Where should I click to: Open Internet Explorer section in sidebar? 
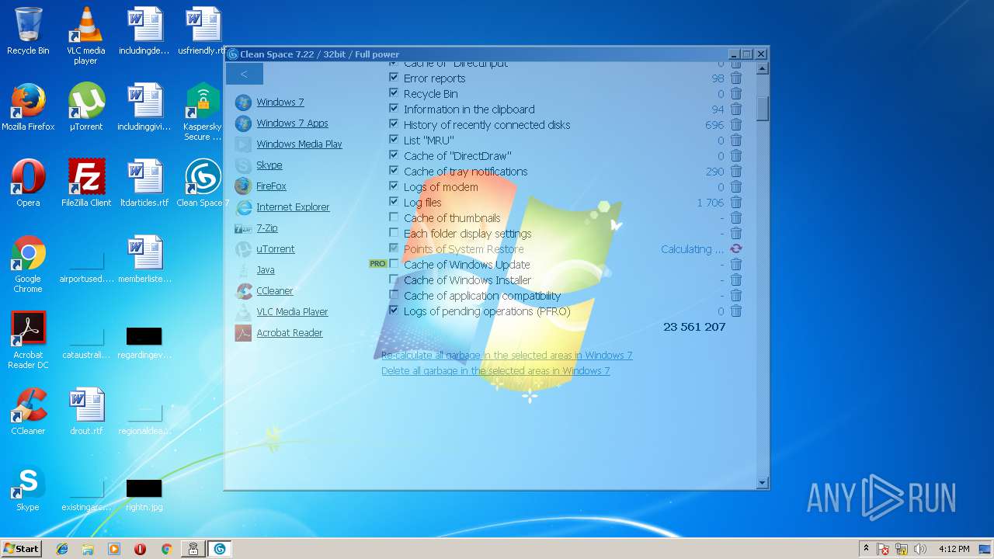click(x=293, y=207)
